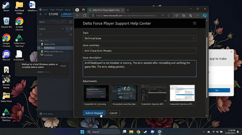Open the Copilot icon in browser toolbar
Image resolution: width=242 pixels, height=135 pixels.
pos(205,15)
